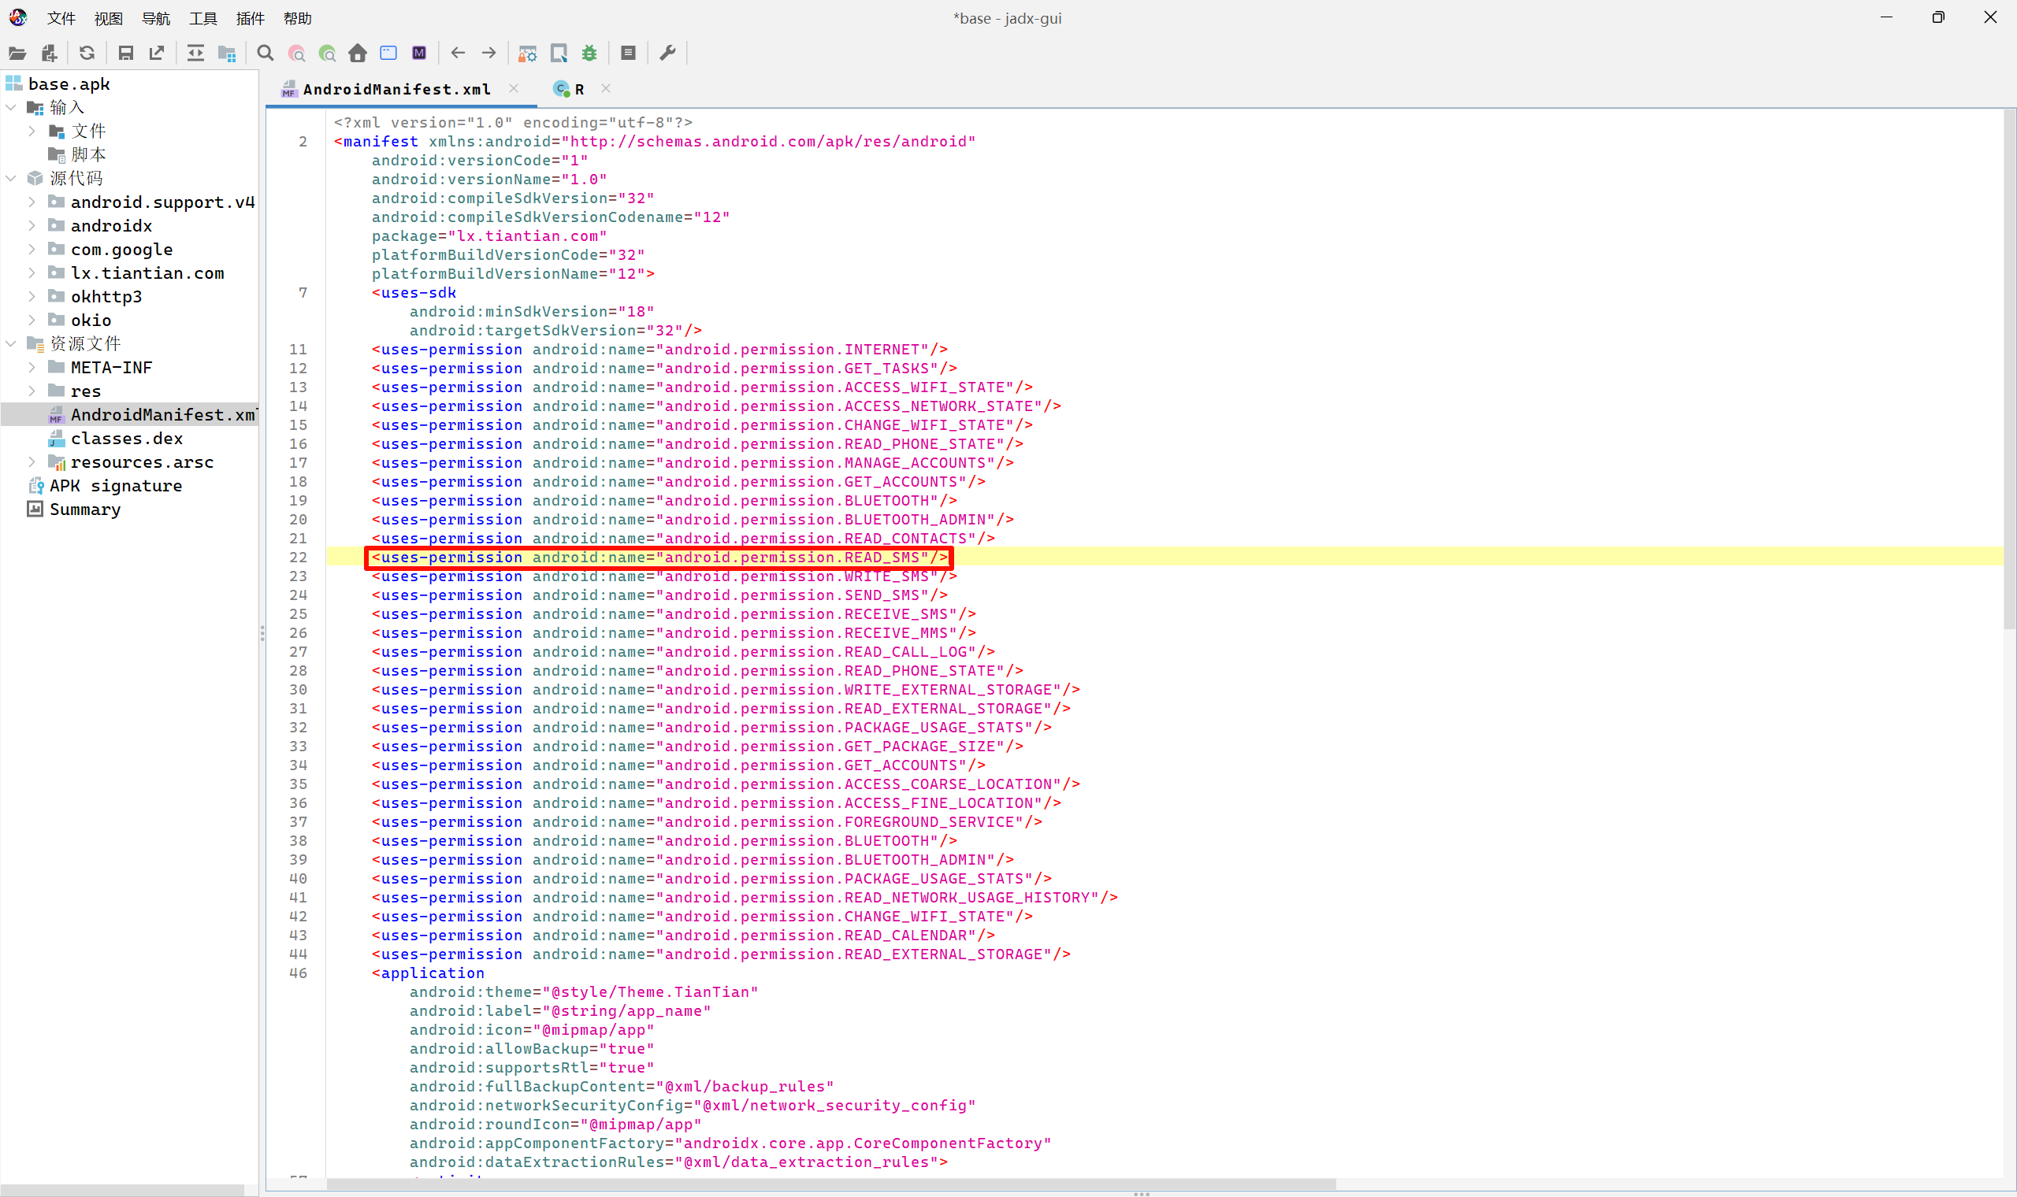This screenshot has width=2017, height=1197.
Task: Click line number 46 in the gutter
Action: [298, 973]
